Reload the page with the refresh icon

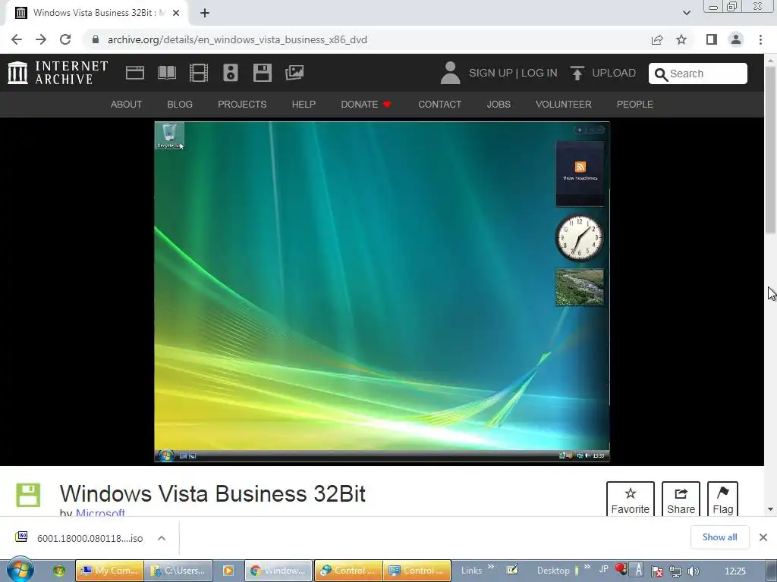(65, 39)
